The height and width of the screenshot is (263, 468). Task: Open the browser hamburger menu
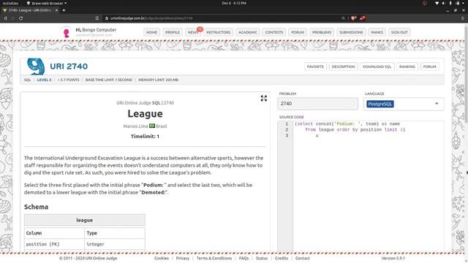click(463, 18)
